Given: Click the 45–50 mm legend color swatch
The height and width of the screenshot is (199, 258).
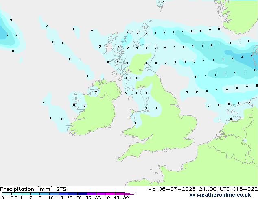Looking at the screenshot, I should pyautogui.click(x=120, y=194).
